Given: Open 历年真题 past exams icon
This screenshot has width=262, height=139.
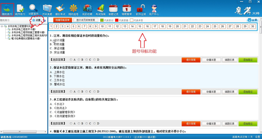Looking at the screenshot, I should (47, 10).
